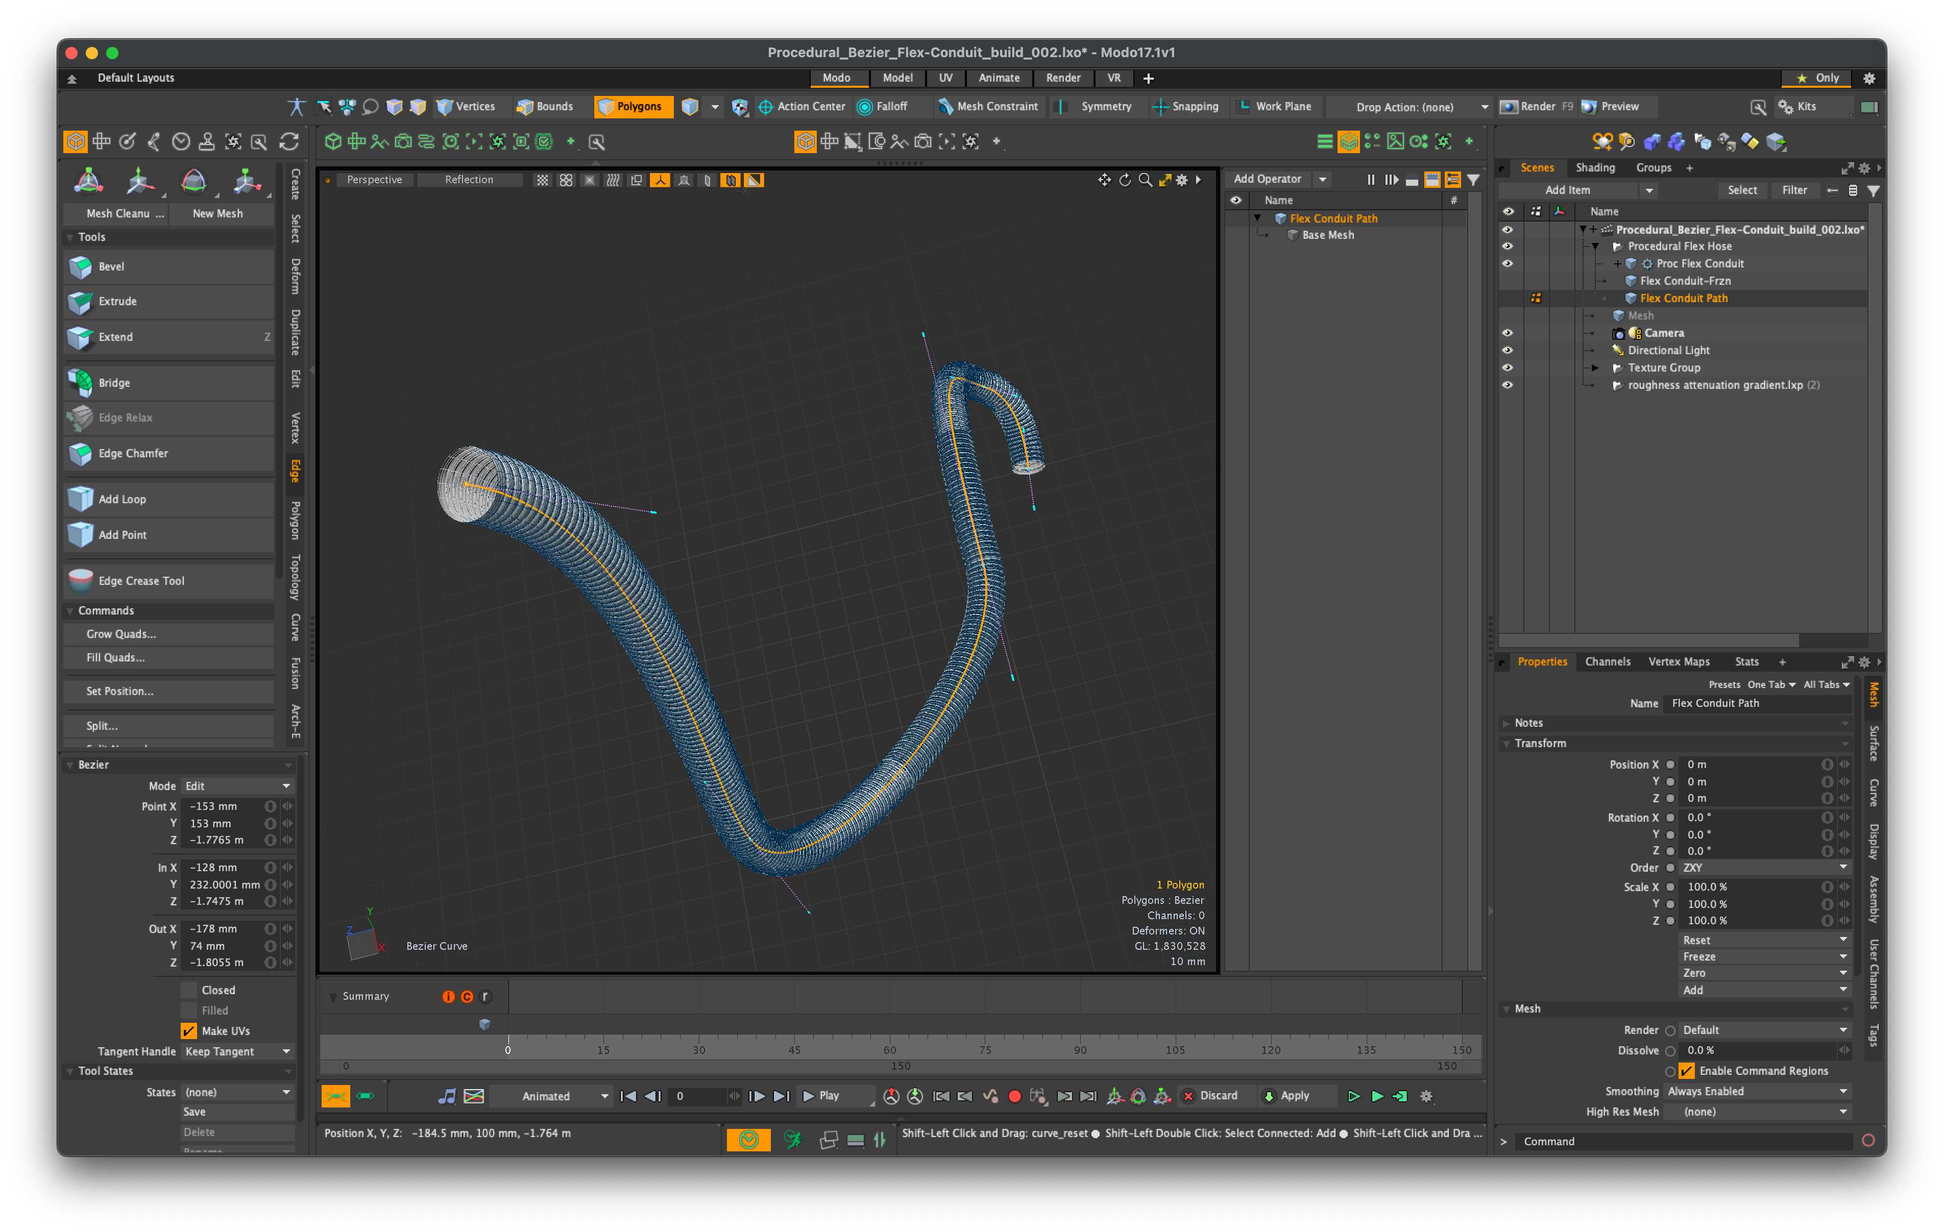
Task: Open Falloff options
Action: 882,107
